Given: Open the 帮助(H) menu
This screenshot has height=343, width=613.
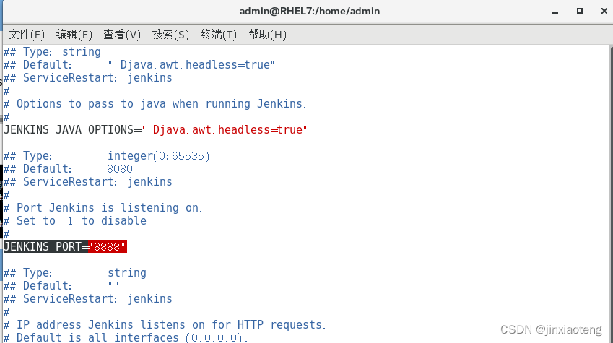Looking at the screenshot, I should click(267, 35).
